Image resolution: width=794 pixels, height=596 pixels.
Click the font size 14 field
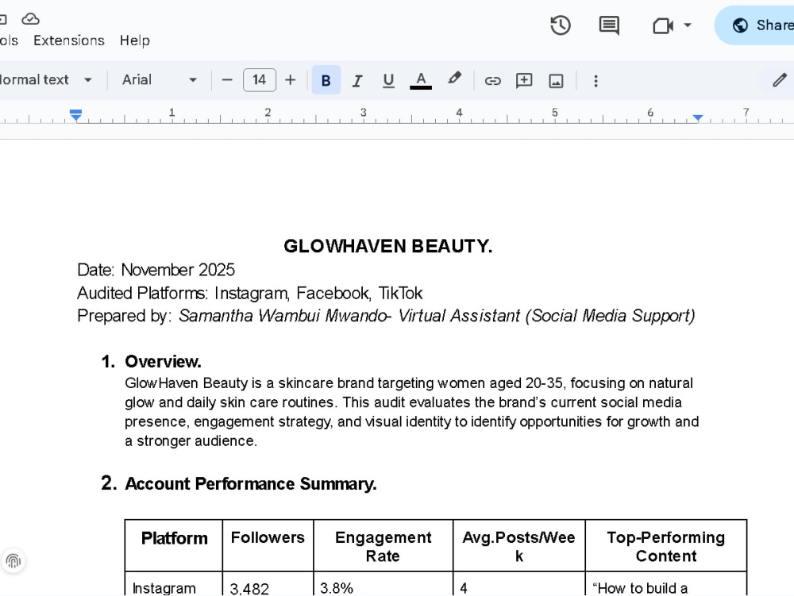[260, 80]
